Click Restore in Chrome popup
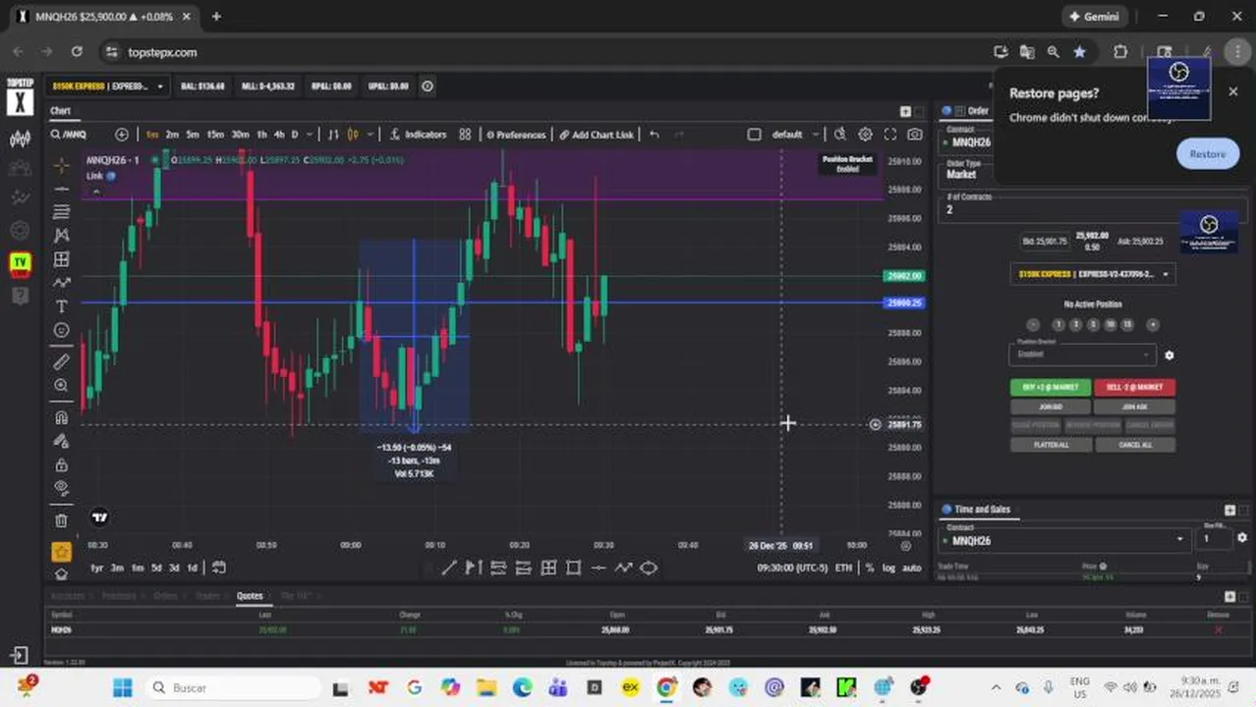Screen dimensions: 1256x707 tap(1207, 154)
